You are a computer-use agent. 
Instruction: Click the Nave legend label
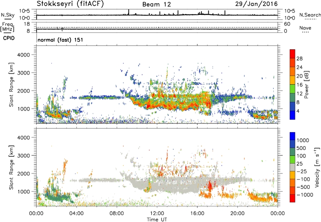pyautogui.click(x=305, y=28)
